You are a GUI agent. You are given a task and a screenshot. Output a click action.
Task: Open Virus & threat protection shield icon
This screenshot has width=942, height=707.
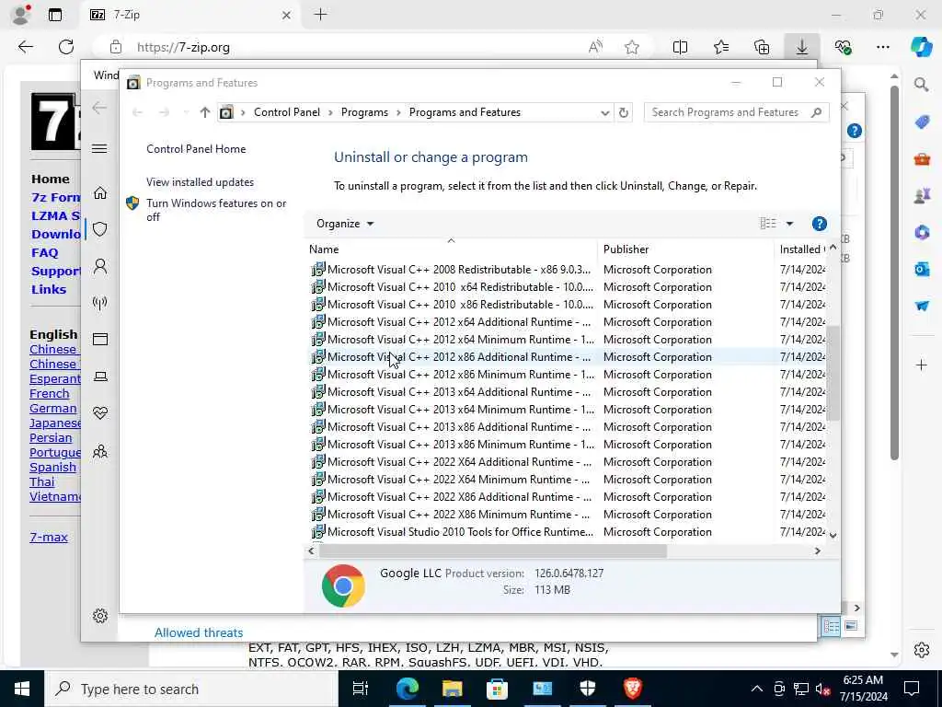coord(100,229)
